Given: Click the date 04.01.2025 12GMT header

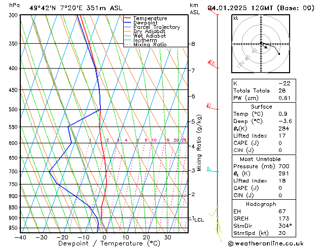Looking at the screenshot, I should point(240,8).
